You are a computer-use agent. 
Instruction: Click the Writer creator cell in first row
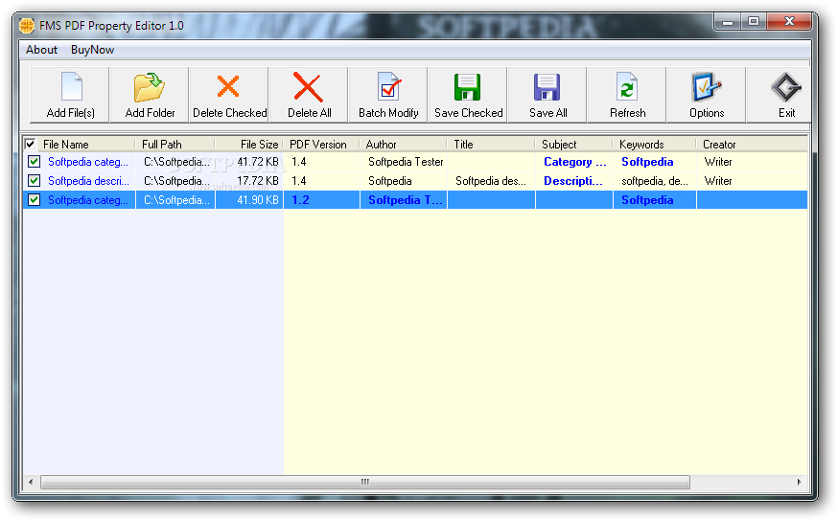pos(718,161)
